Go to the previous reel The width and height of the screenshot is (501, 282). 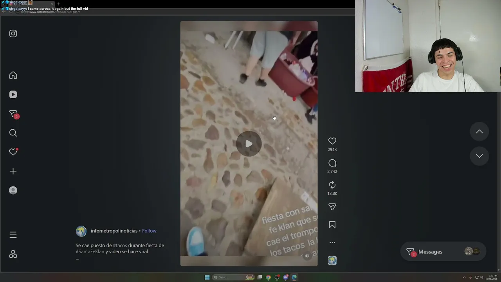pos(479,132)
